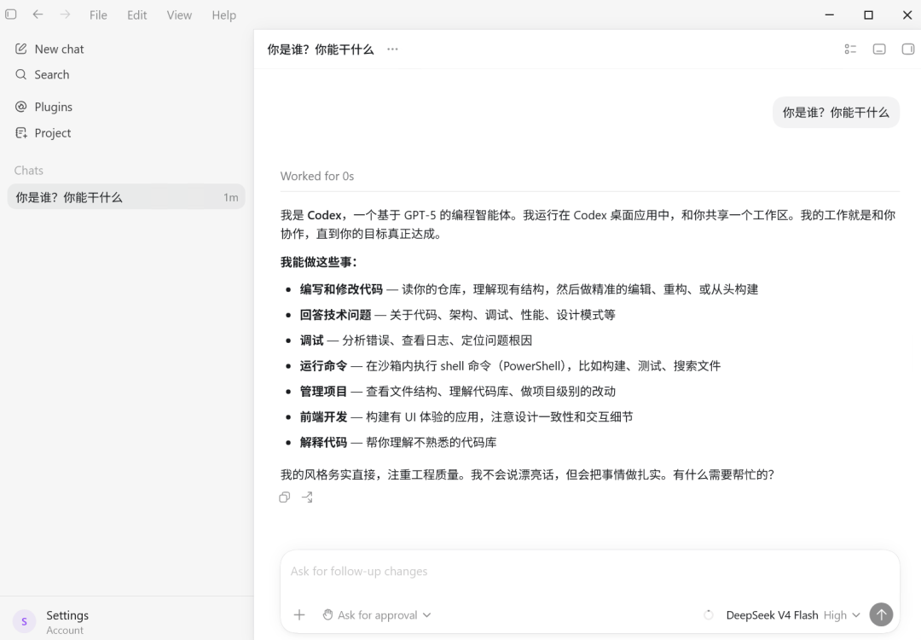This screenshot has width=921, height=640.
Task: Click the follow-up changes input field
Action: 590,571
